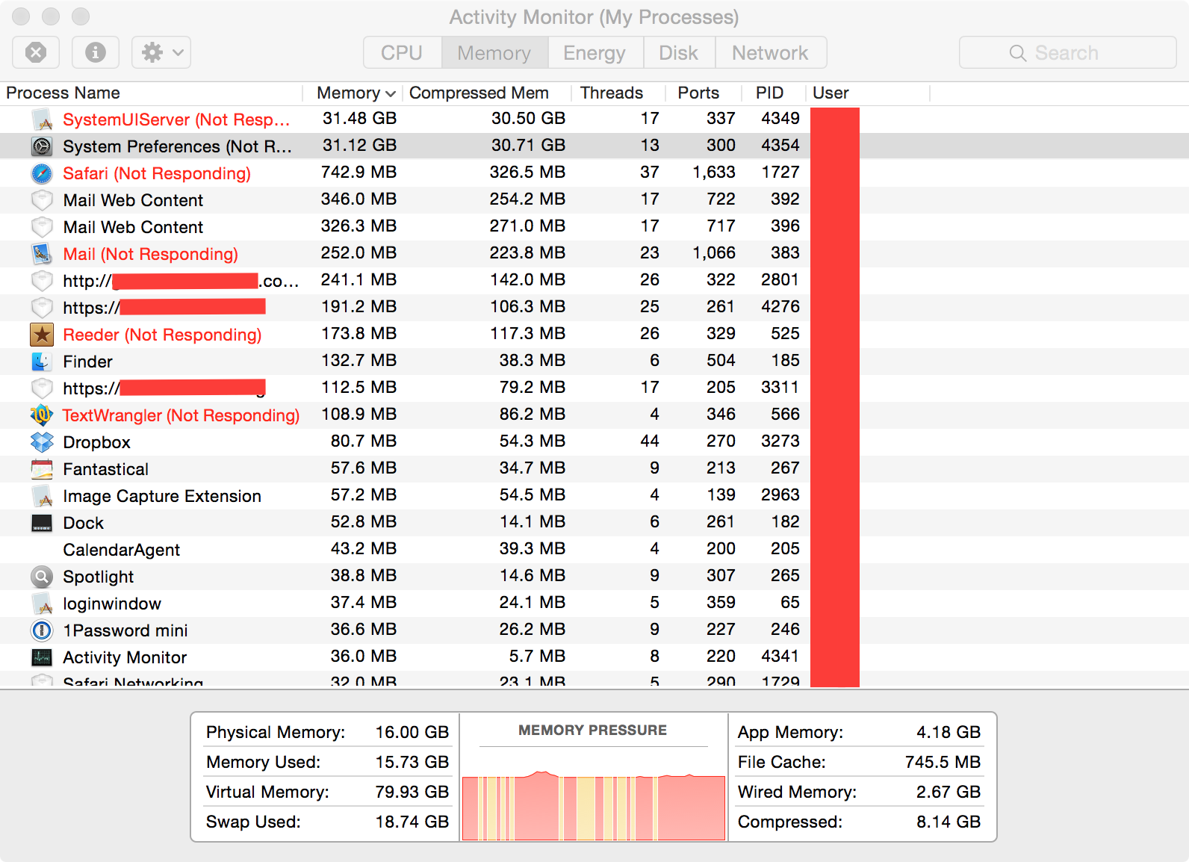Select the Activity Monitor process icon
This screenshot has width=1189, height=862.
(x=42, y=657)
